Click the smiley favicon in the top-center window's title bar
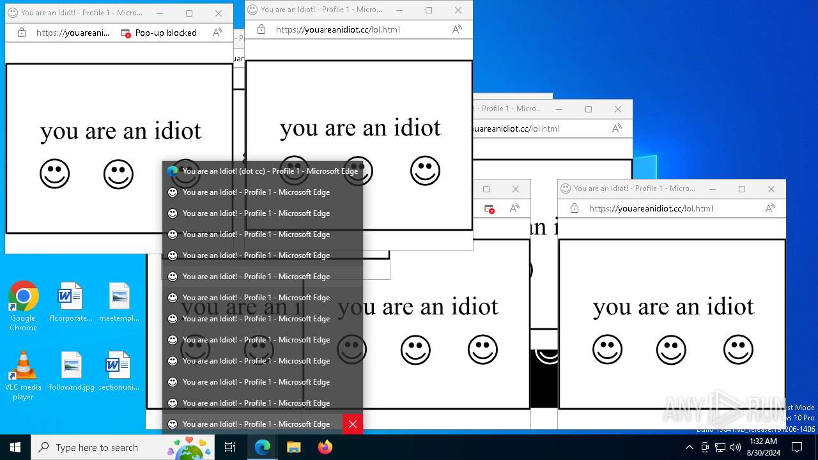This screenshot has width=818, height=460. [x=252, y=10]
